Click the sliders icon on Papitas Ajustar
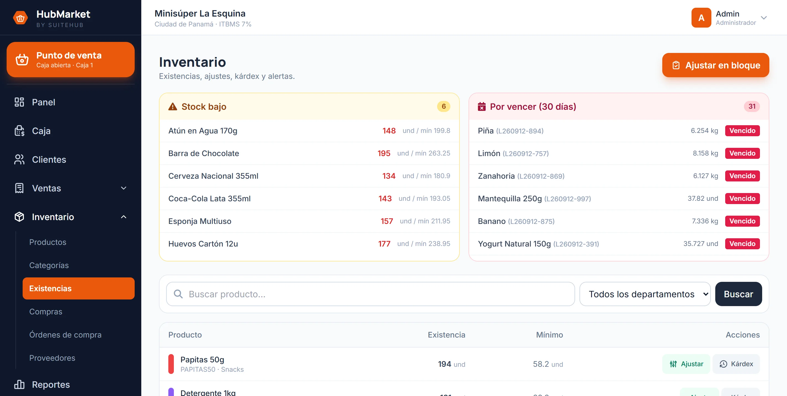787x396 pixels. tap(673, 364)
